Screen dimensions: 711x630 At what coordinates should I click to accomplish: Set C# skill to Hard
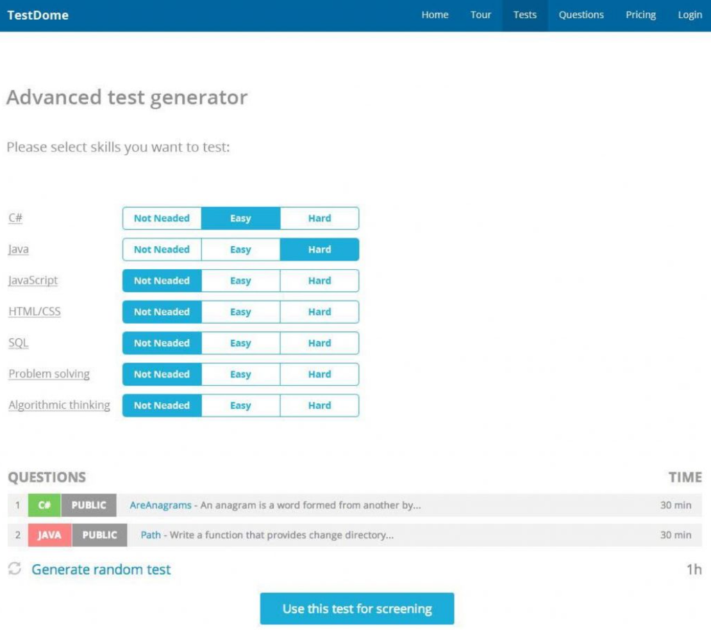(319, 218)
